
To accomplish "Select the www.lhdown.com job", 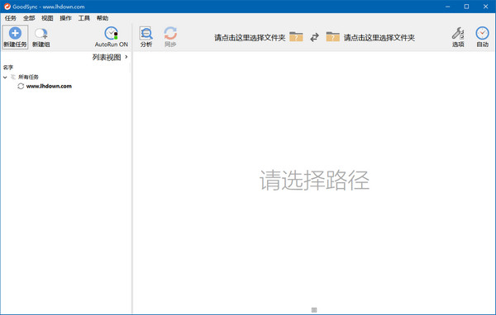I will point(49,86).
